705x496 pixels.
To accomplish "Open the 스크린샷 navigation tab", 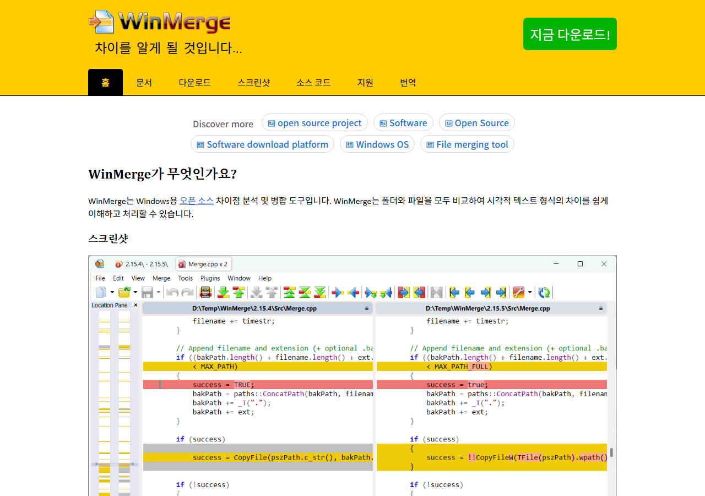I will coord(254,82).
